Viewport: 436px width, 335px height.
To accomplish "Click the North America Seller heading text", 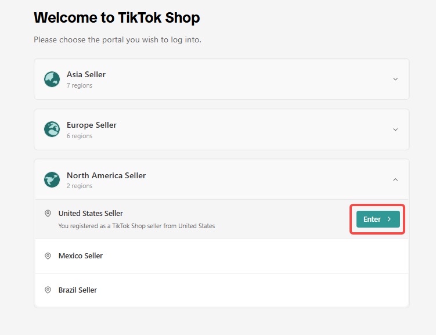I will [106, 175].
